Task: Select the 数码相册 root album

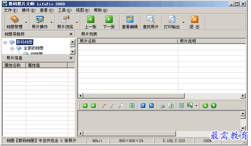Action: [25, 42]
